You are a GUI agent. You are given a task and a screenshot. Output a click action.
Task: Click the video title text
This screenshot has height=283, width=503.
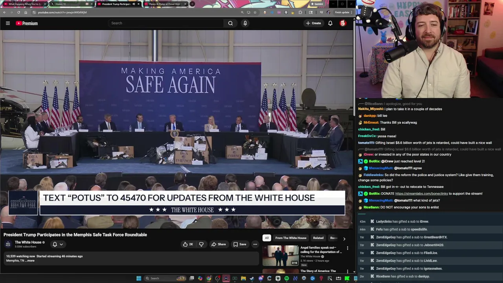(75, 235)
